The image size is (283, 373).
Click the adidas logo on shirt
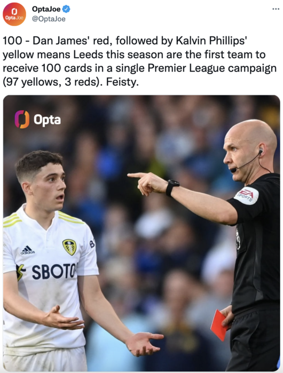click(x=28, y=250)
